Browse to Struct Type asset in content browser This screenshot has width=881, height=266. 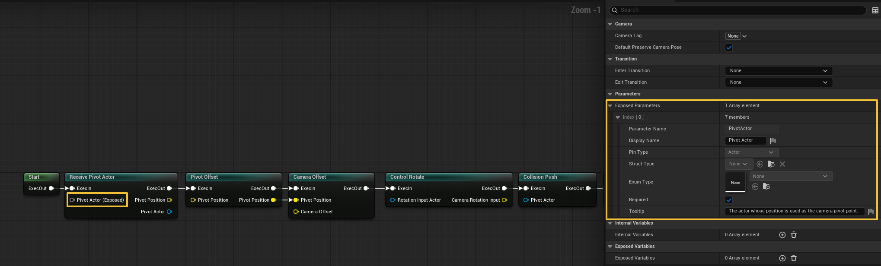771,164
